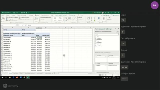
Task: Click the Sort A to Z icon
Action: click(x=66, y=18)
